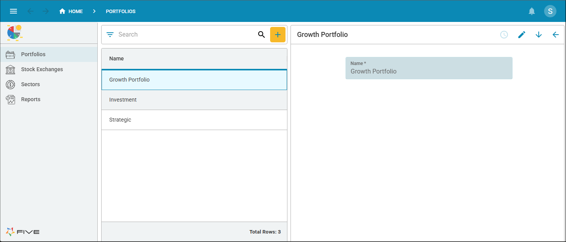Click into the Search field
This screenshot has height=242, width=566.
tap(185, 35)
